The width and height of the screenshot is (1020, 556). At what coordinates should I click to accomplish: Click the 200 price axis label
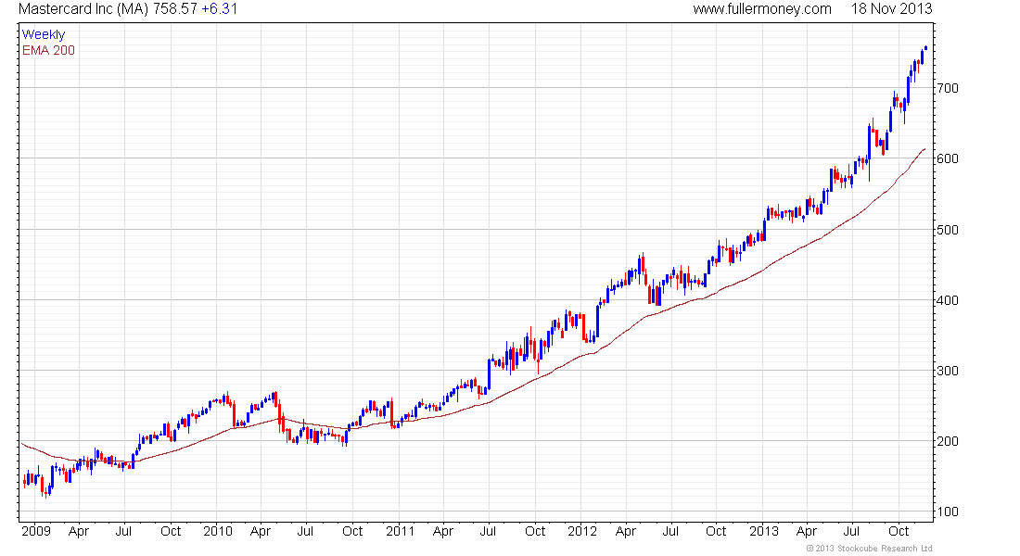(x=947, y=441)
